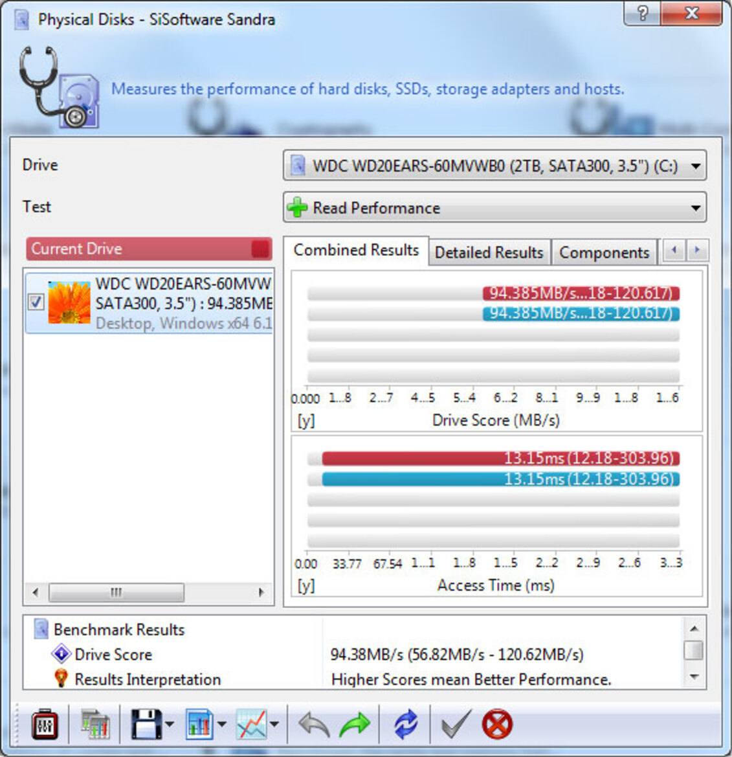
Task: Click the results panel scroll down arrow
Action: pos(694,676)
